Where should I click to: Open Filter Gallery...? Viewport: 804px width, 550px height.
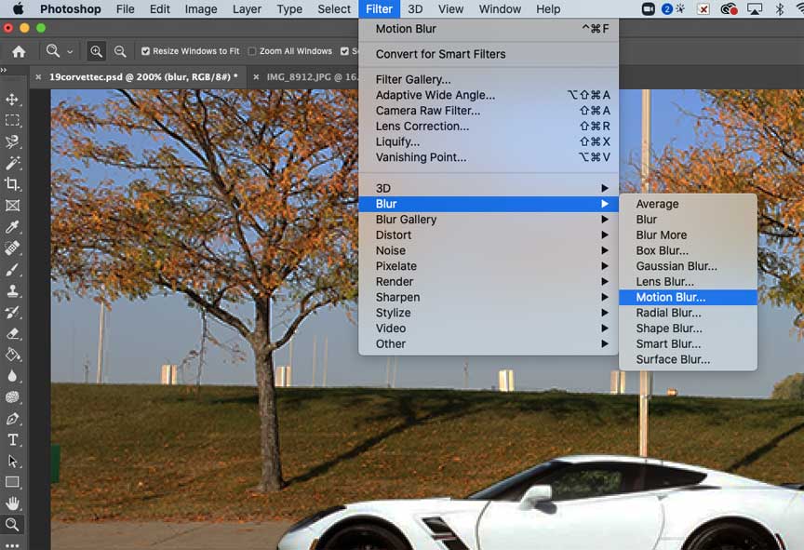489,79
